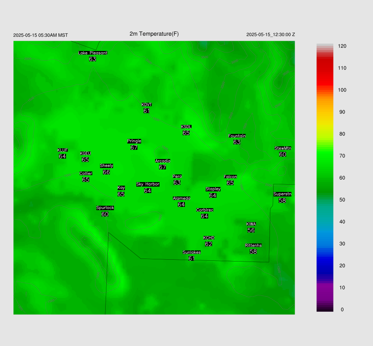Image resolution: width=373 pixels, height=346 pixels.
Task: Click the KLUF station label
Action: [63, 150]
